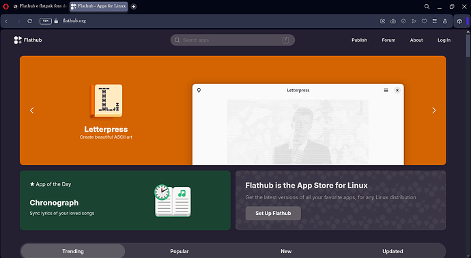Go forward to next page
This screenshot has height=258, width=471.
18,21
